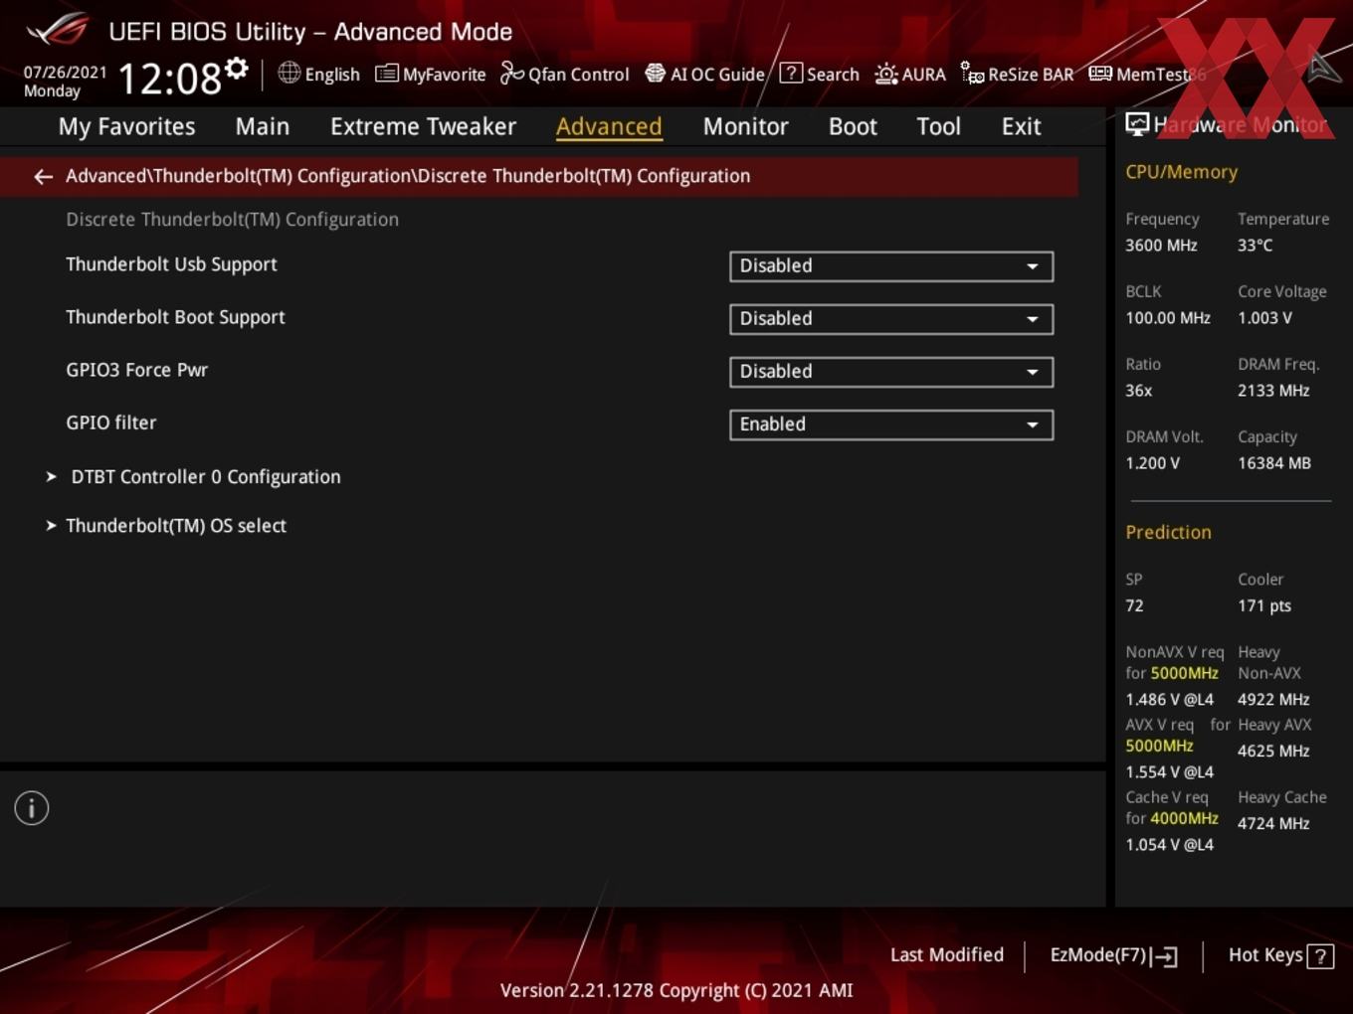Click the ROG logo icon
Image resolution: width=1353 pixels, height=1014 pixels.
pos(57,29)
